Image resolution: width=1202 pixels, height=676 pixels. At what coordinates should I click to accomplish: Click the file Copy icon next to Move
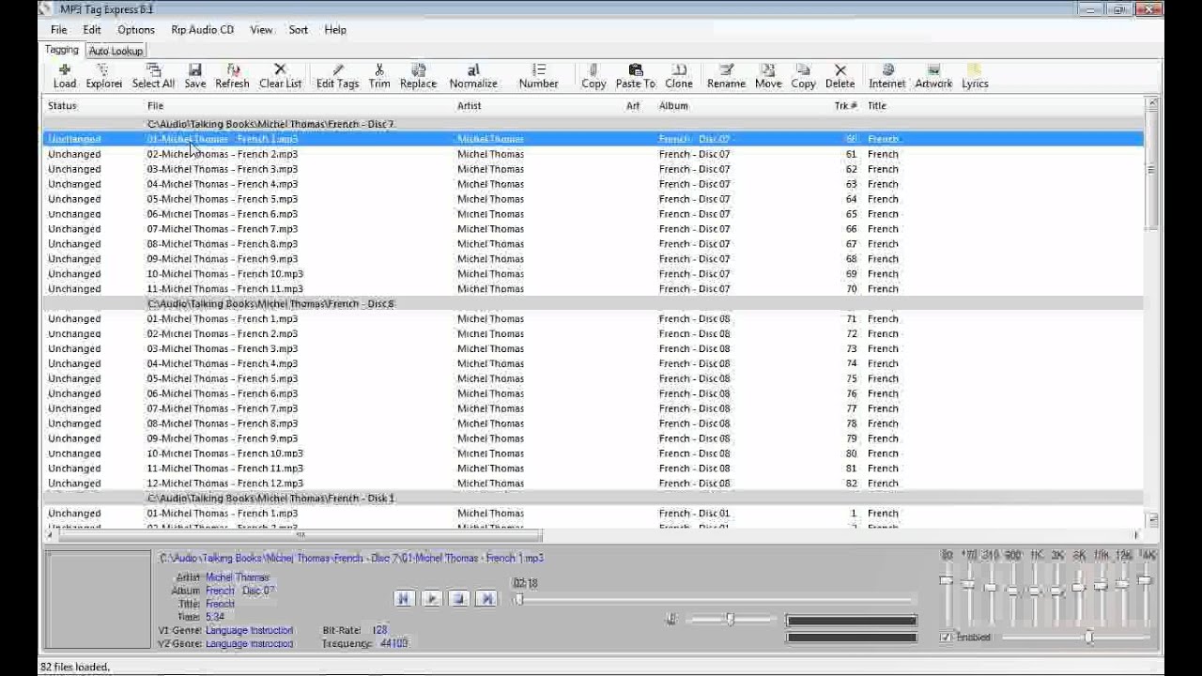pyautogui.click(x=803, y=76)
